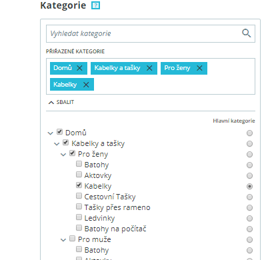Set Domů as main category
Image resolution: width=264 pixels, height=260 pixels.
[249, 133]
